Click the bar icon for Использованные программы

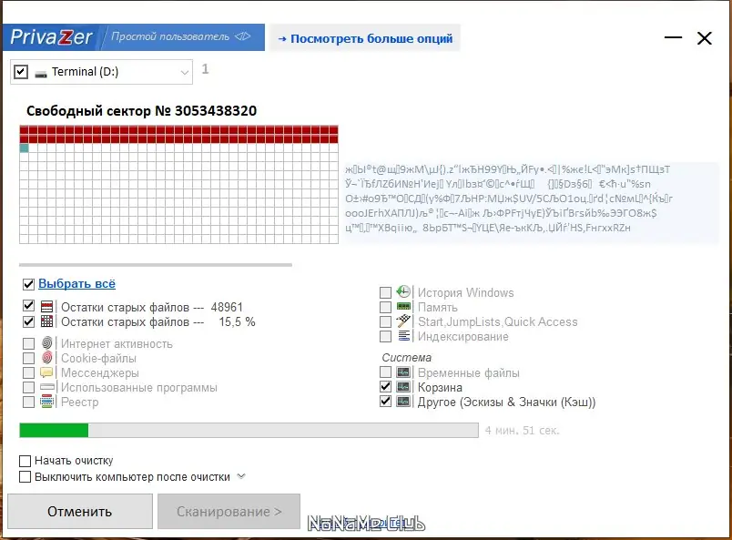47,387
